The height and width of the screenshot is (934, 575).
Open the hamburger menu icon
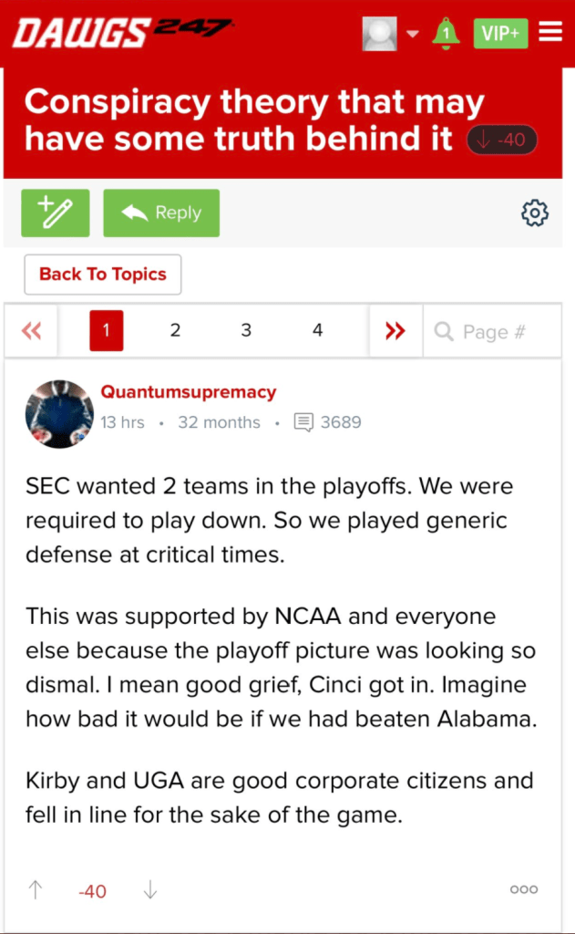coord(550,33)
